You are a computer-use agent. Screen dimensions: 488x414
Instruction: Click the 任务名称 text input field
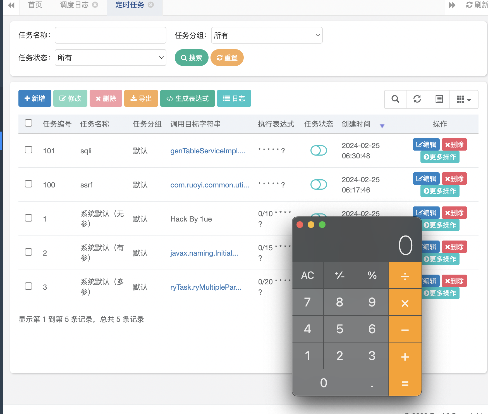tap(110, 35)
